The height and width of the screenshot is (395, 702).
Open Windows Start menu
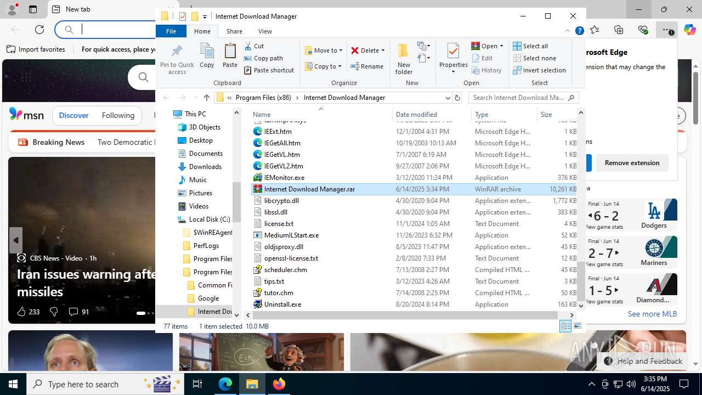[13, 384]
